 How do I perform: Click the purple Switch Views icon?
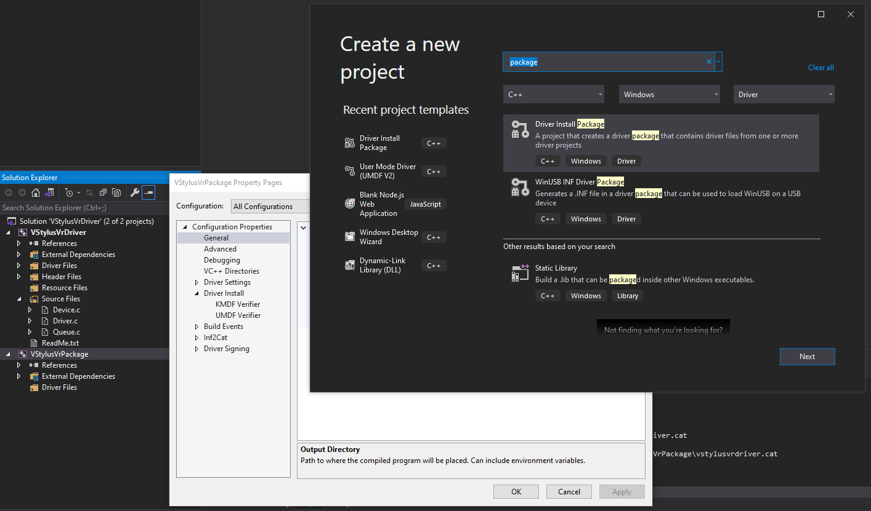pyautogui.click(x=49, y=192)
